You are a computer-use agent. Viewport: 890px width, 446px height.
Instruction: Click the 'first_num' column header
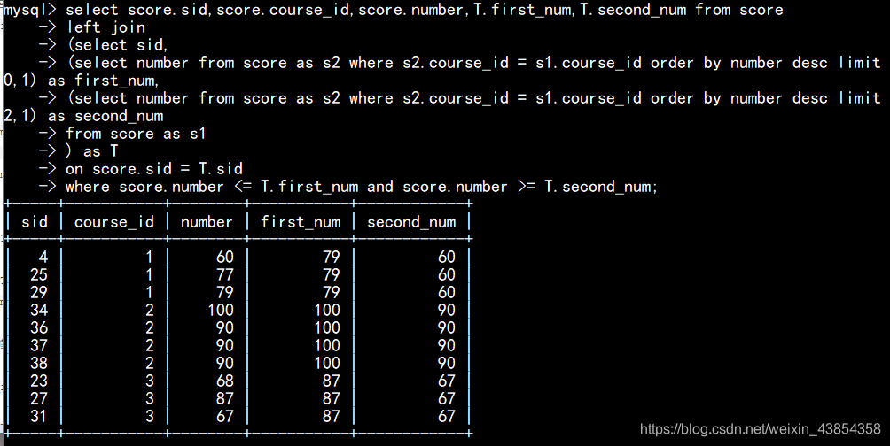pos(301,222)
